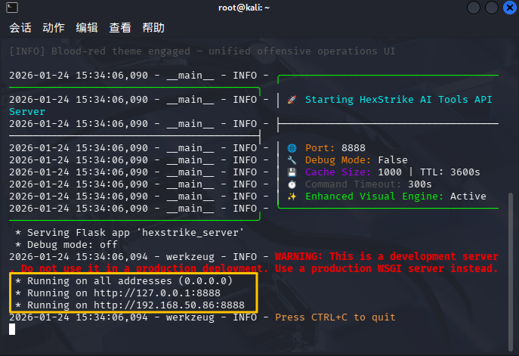The width and height of the screenshot is (519, 356).
Task: Click 'Command Timeout: 300s' text
Action: (369, 184)
